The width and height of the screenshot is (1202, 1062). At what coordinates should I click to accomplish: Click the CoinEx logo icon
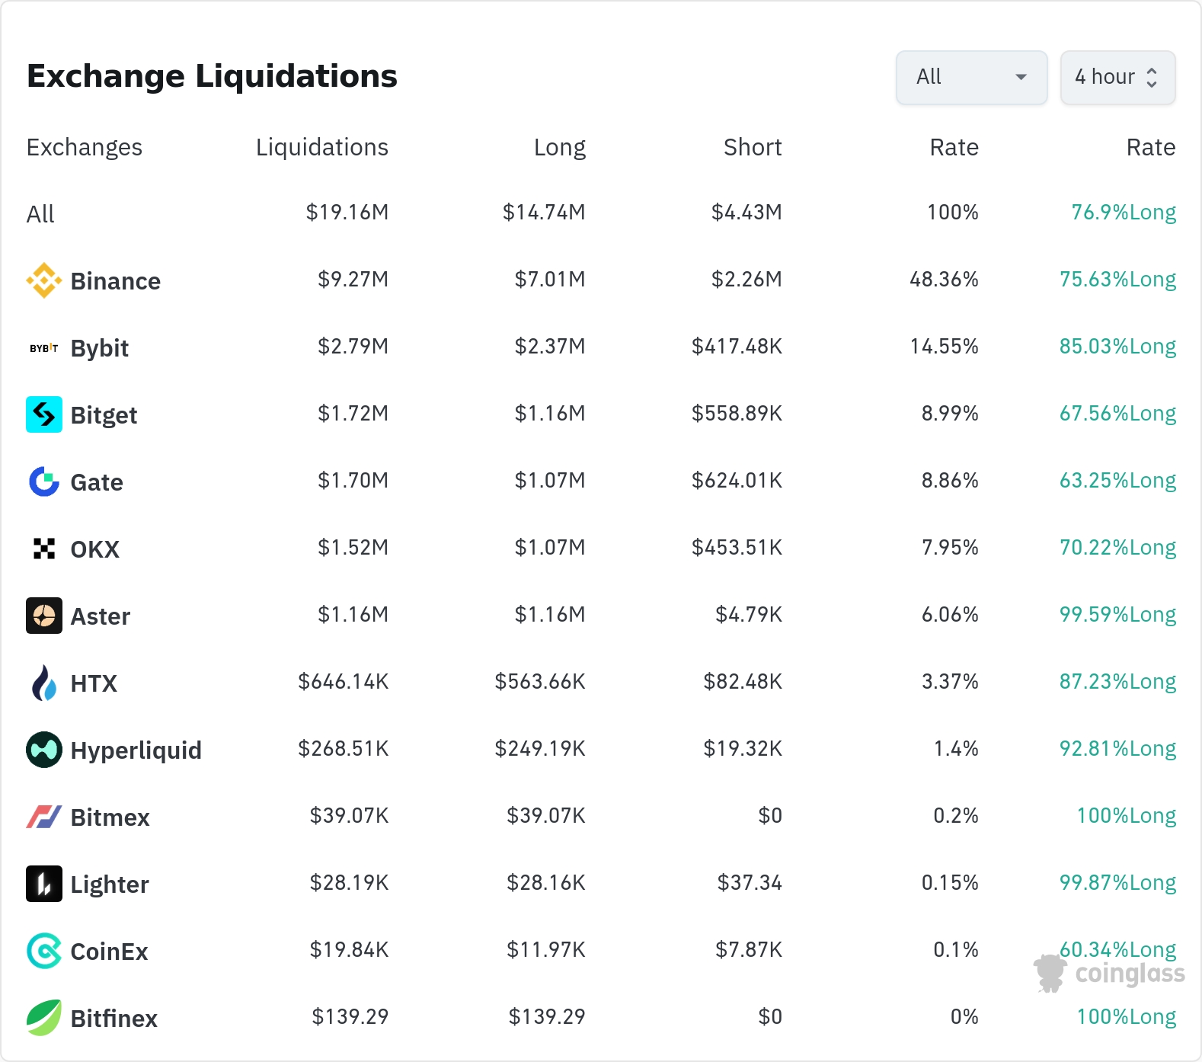click(x=44, y=951)
